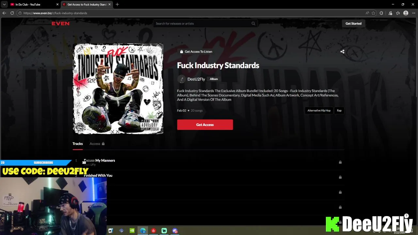
Task: Open DeeU2Fly artist avatar
Action: pyautogui.click(x=181, y=79)
